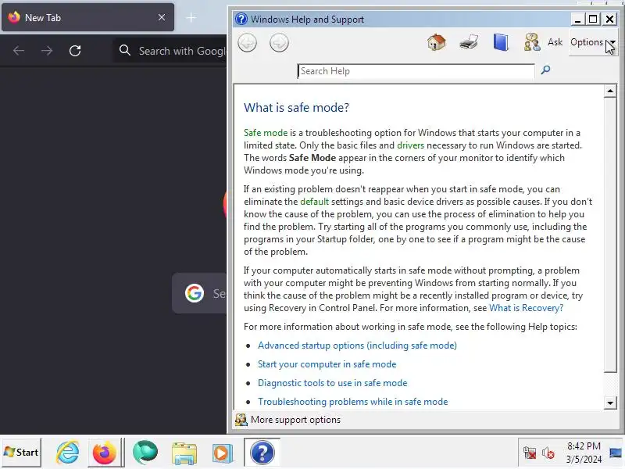Go forward in Help and Support
Screen dimensions: 625x469
pyautogui.click(x=279, y=43)
